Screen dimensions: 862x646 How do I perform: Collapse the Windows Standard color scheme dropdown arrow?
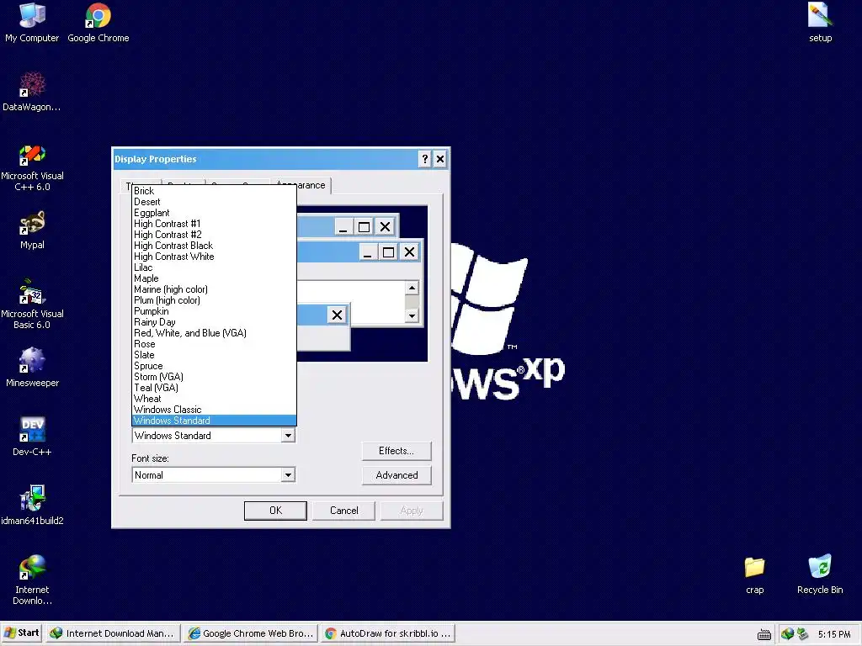tap(288, 436)
